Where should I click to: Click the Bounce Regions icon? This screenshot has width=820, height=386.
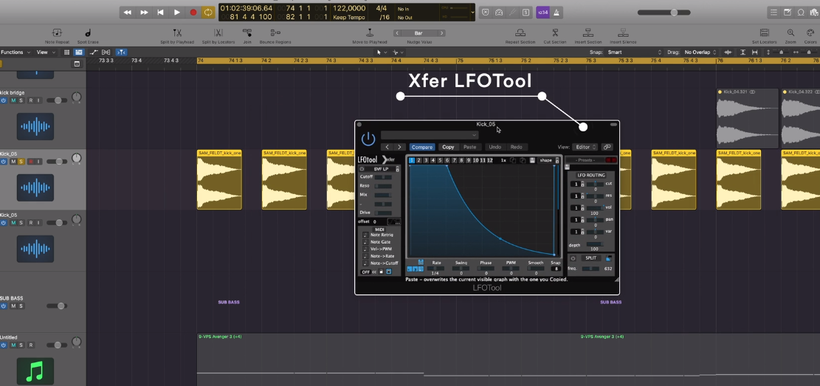[275, 33]
